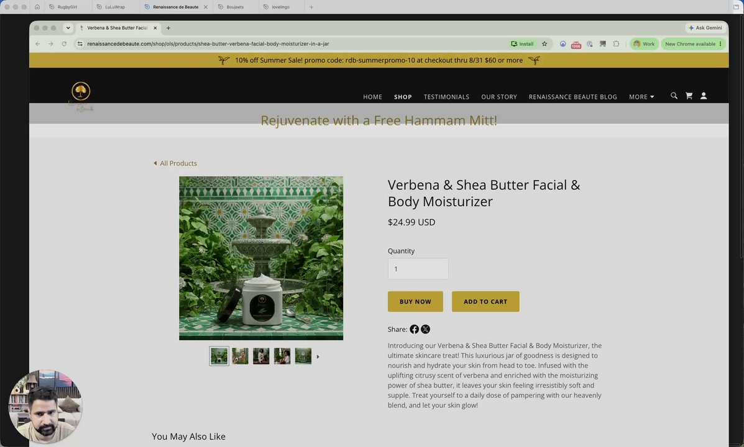Screen dimensions: 744x447
Task: Click the address bar URL
Action: [208, 43]
